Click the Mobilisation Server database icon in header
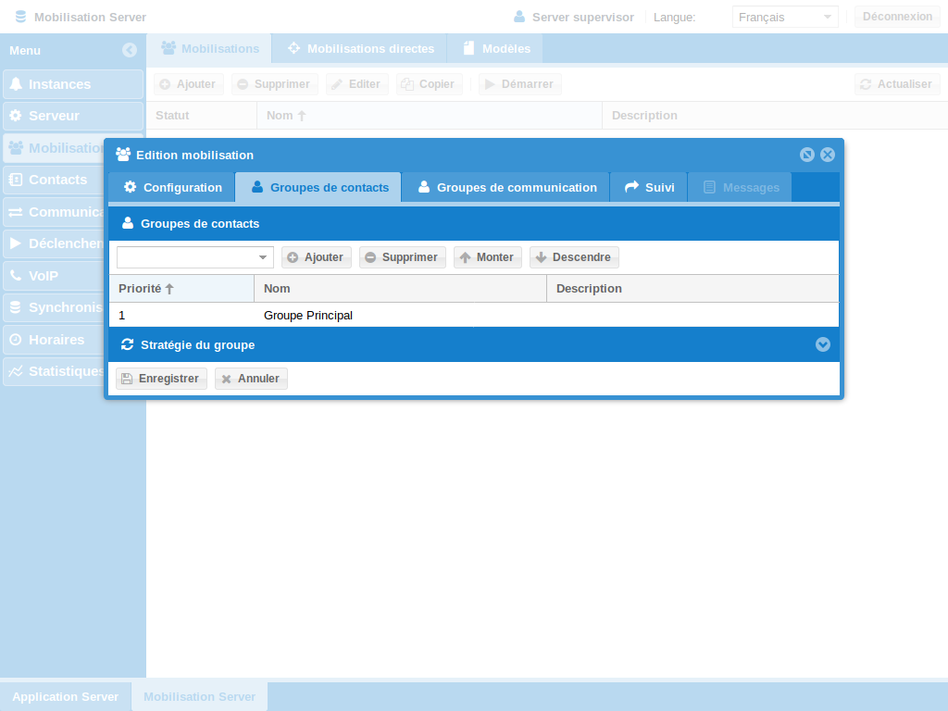This screenshot has width=948, height=711. (x=20, y=17)
